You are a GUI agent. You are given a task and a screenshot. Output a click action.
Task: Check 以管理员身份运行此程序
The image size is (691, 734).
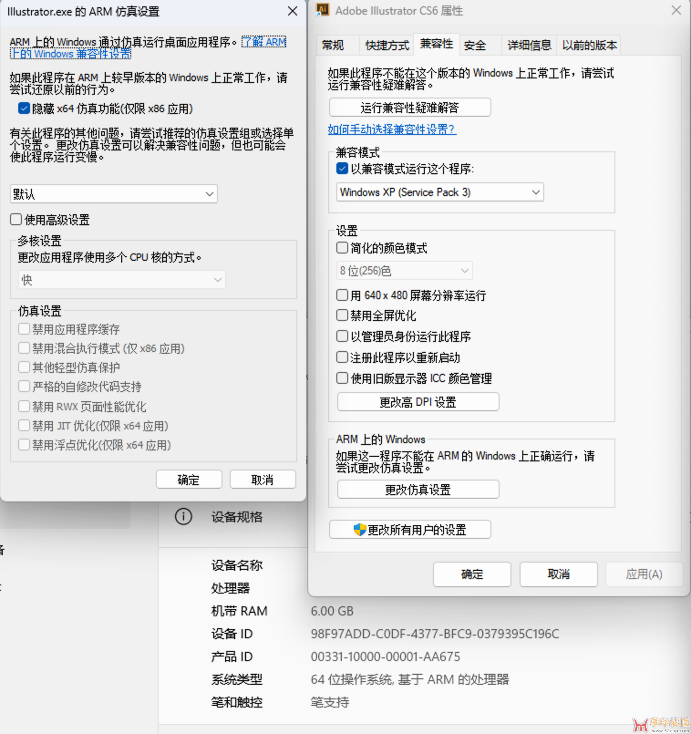tap(342, 336)
